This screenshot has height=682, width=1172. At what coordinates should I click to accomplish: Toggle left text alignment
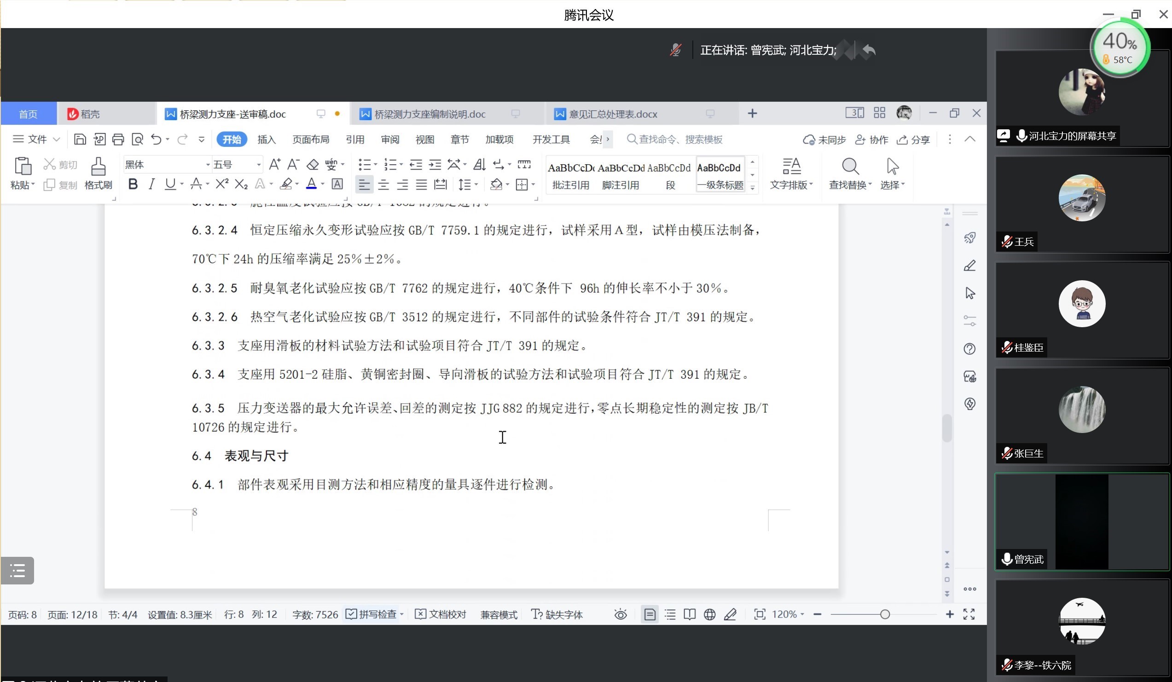coord(364,185)
